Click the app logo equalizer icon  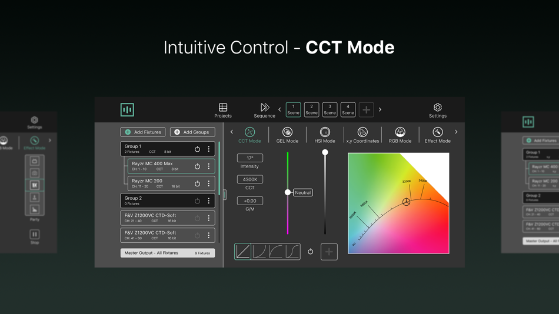tap(127, 110)
